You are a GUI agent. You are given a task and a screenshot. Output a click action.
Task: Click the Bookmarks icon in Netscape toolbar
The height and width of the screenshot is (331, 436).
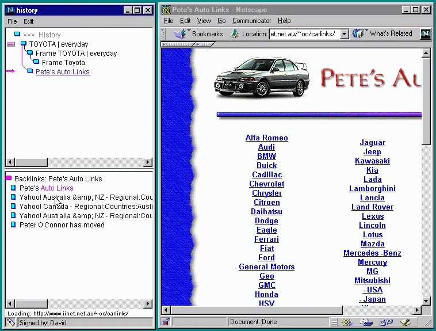[x=180, y=34]
